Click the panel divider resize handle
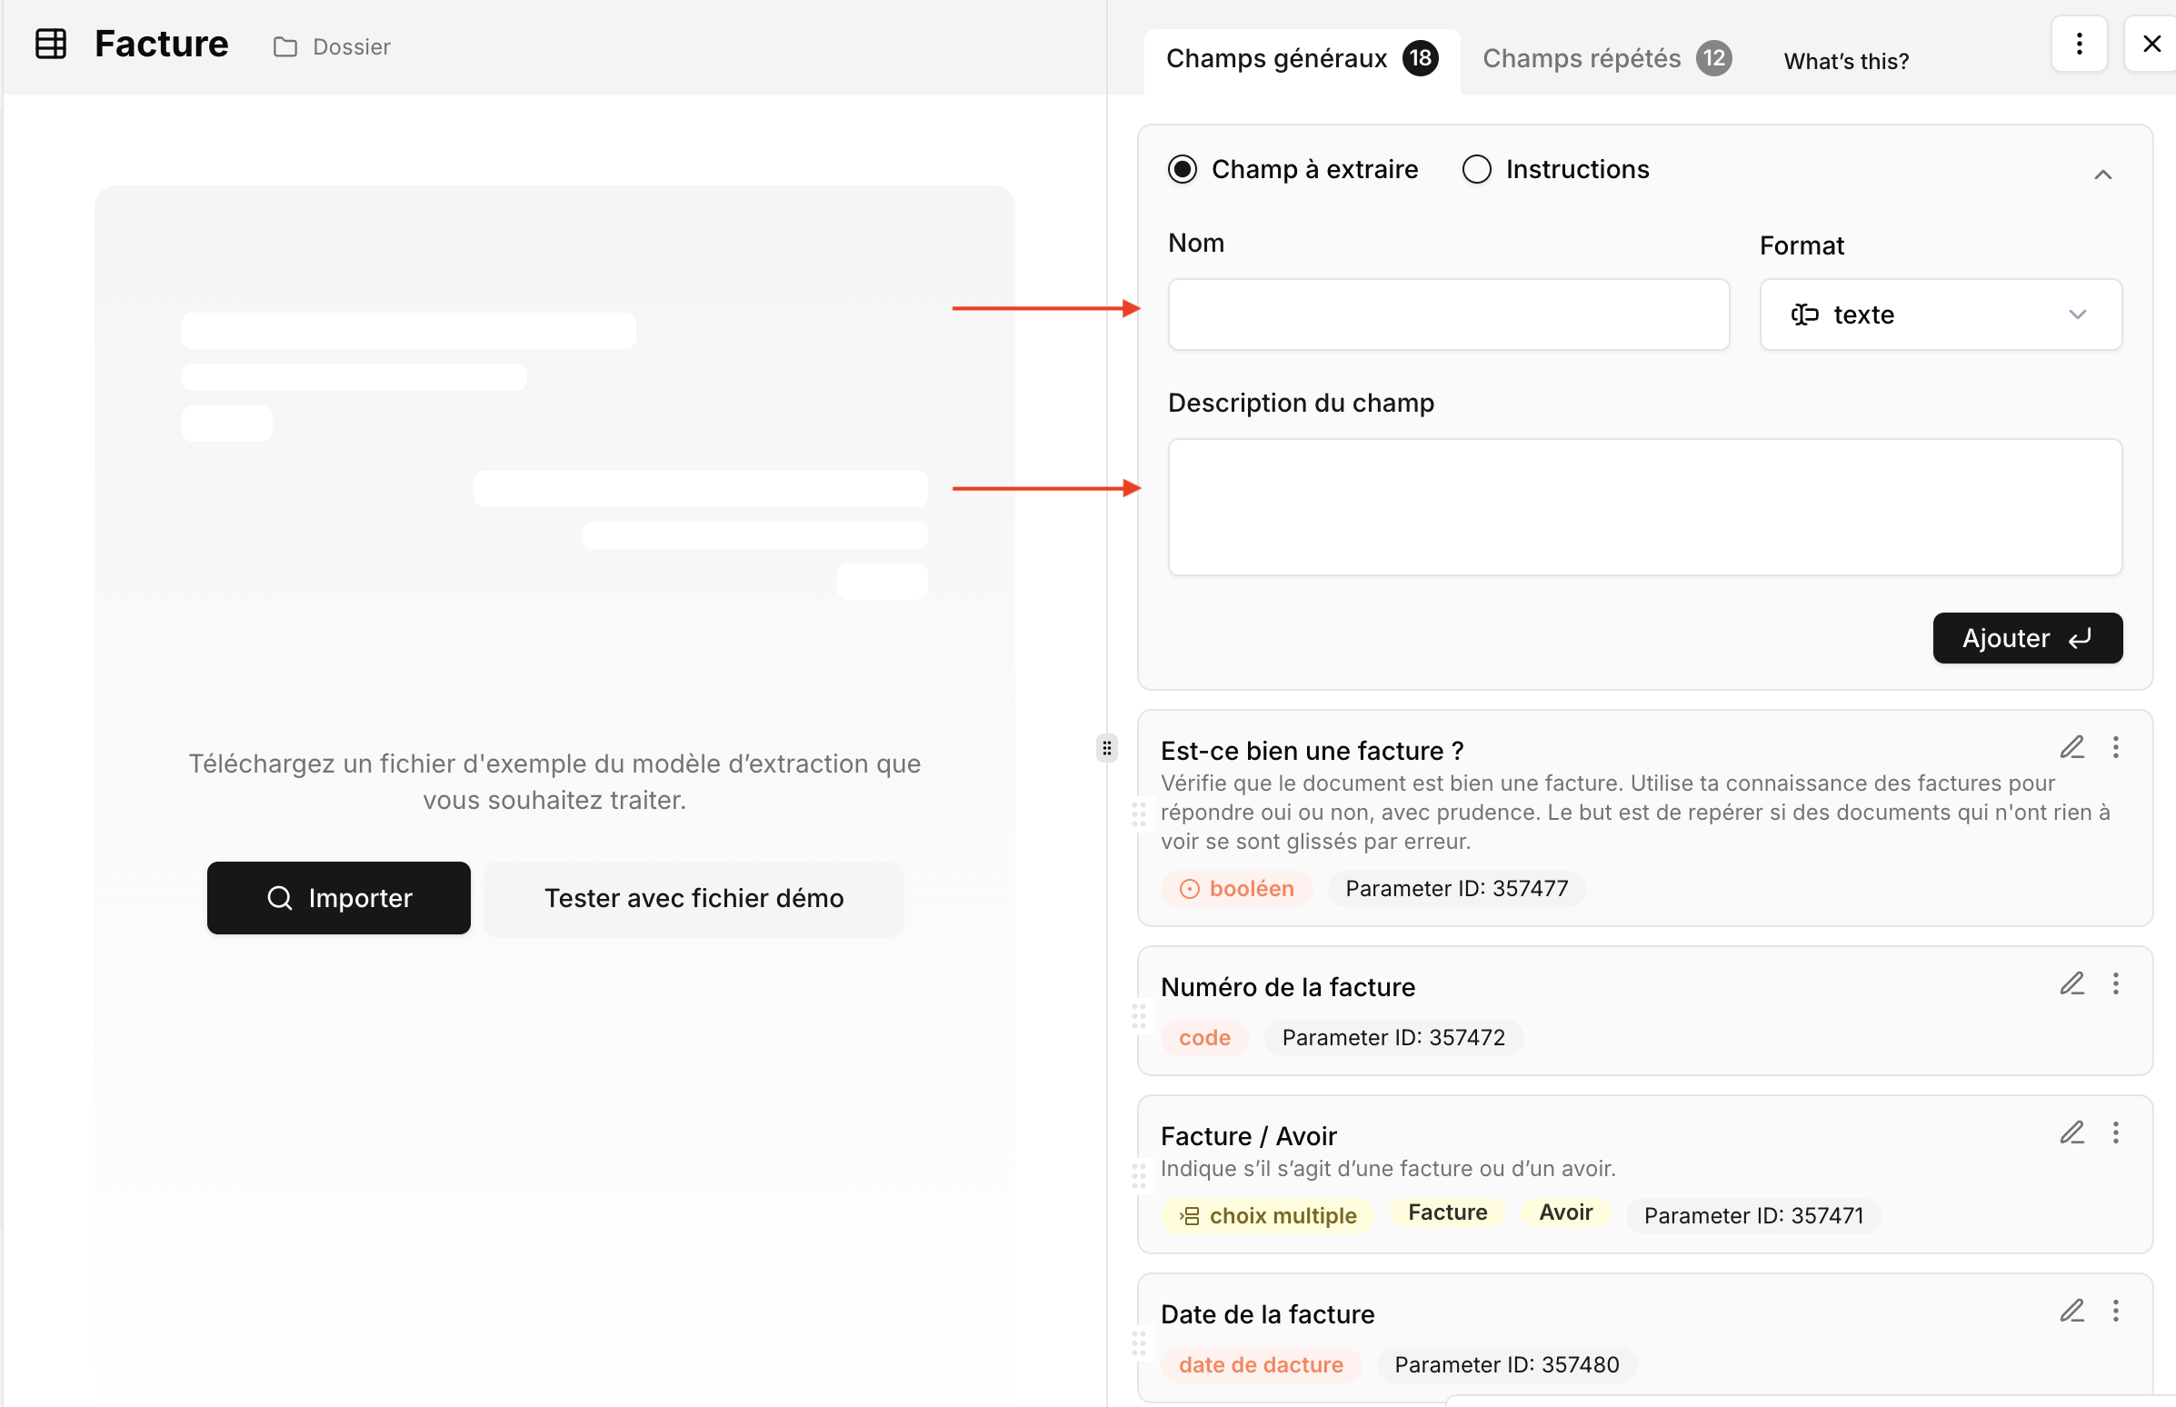Viewport: 2176px width, 1407px height. coord(1106,748)
